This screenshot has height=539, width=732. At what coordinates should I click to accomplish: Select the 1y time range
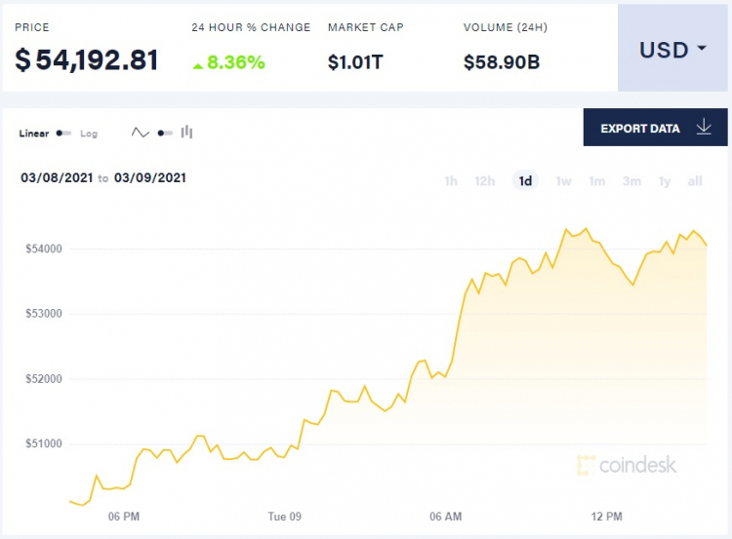click(x=665, y=181)
